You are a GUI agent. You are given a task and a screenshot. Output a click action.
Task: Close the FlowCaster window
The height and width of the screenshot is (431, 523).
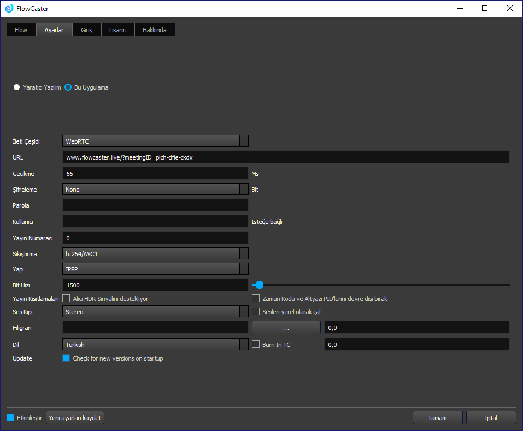(x=510, y=8)
